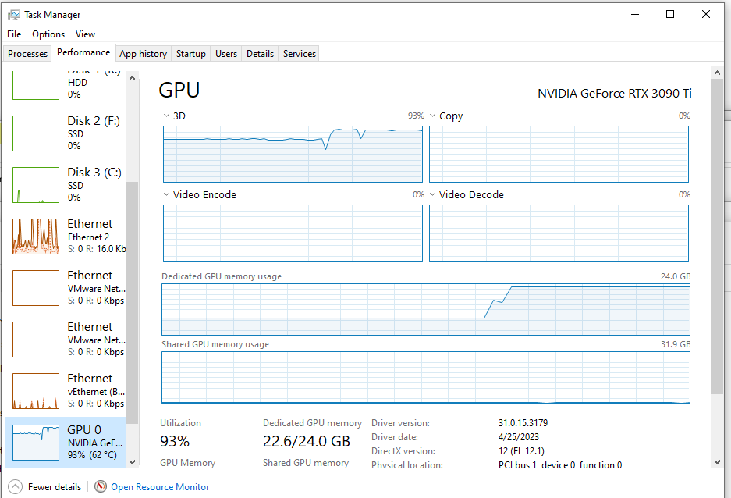Open the Video Encode graph dropdown
The height and width of the screenshot is (498, 731).
tap(166, 194)
